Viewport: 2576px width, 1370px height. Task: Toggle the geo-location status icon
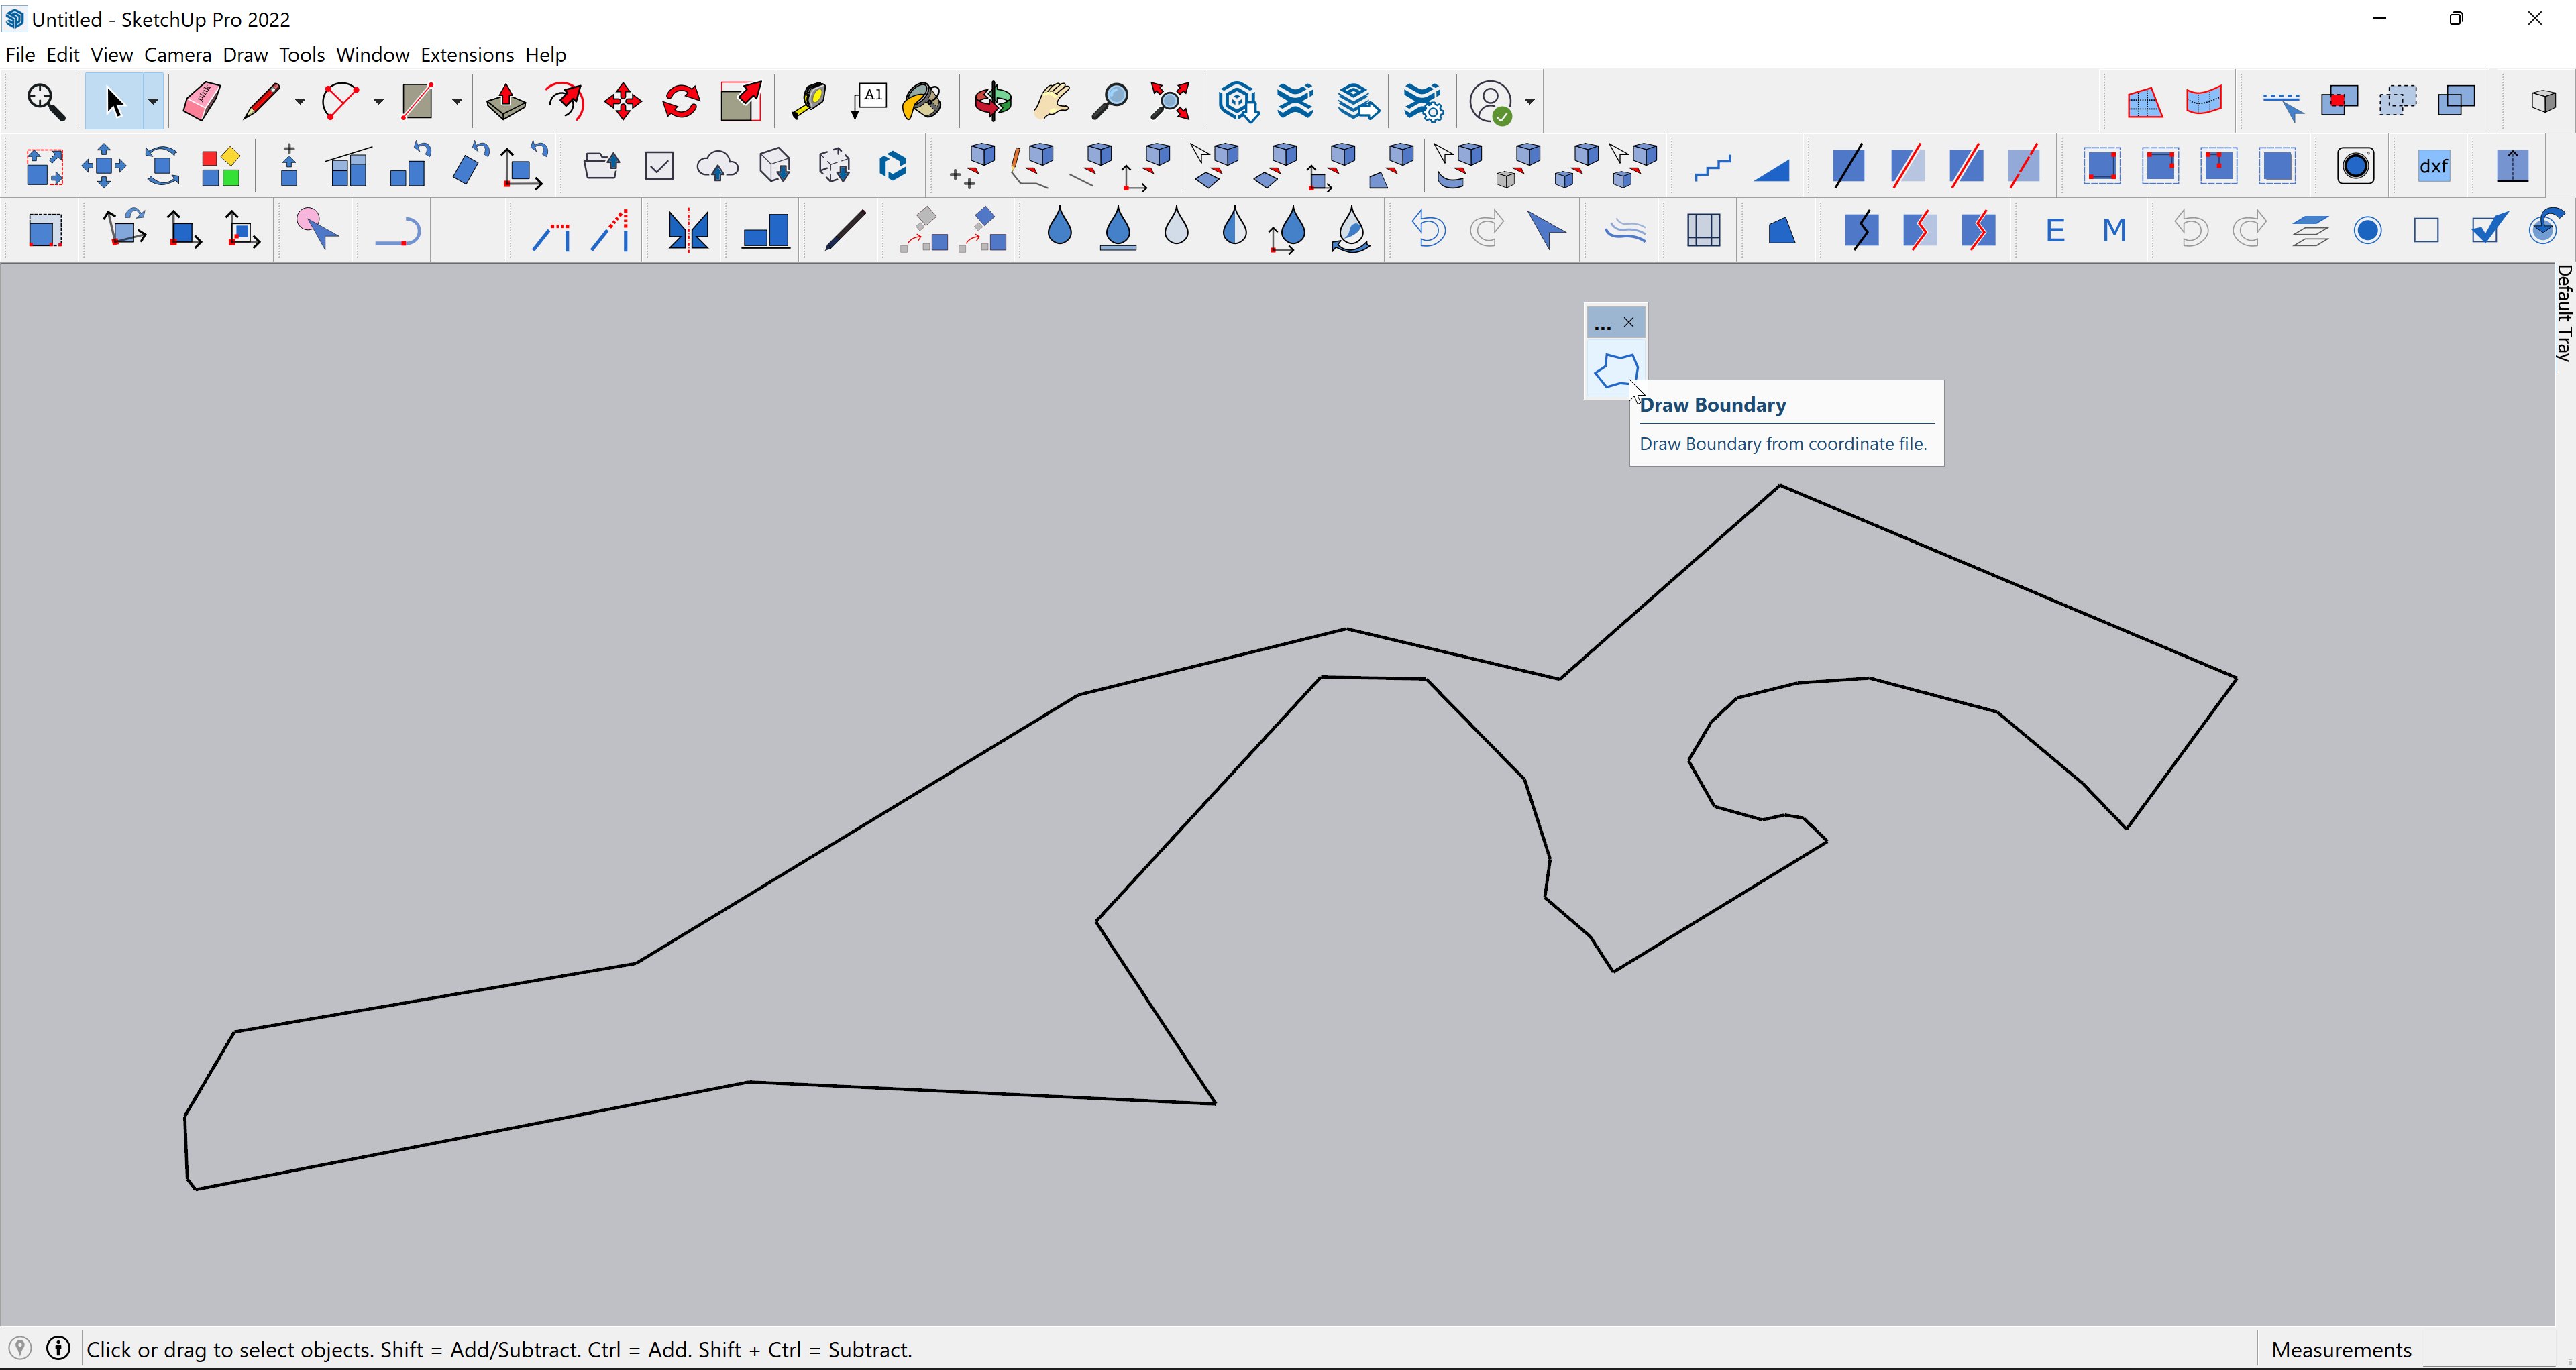tap(20, 1349)
